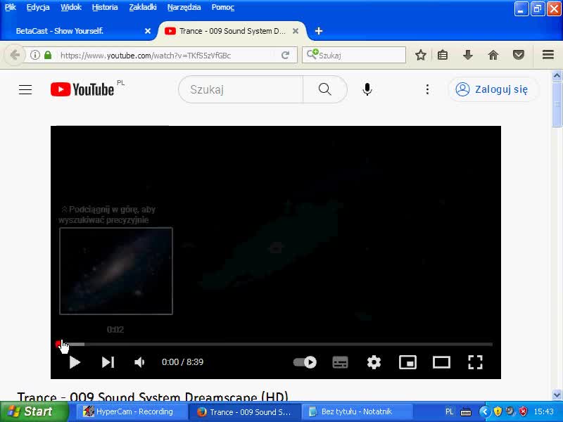
Task: Select the Trance Firefox taskbar button
Action: [244, 411]
